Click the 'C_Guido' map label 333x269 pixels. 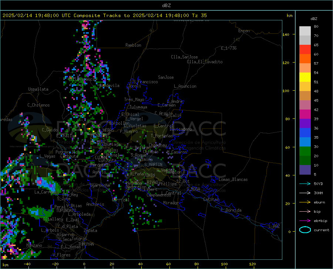coord(50,130)
